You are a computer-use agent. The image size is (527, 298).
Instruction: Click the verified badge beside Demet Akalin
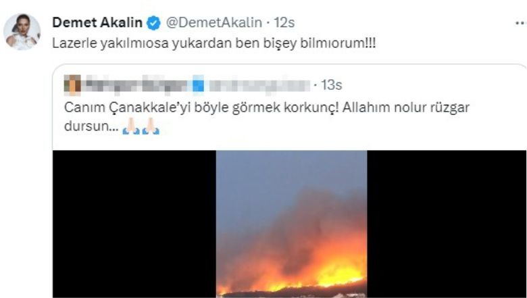(153, 23)
